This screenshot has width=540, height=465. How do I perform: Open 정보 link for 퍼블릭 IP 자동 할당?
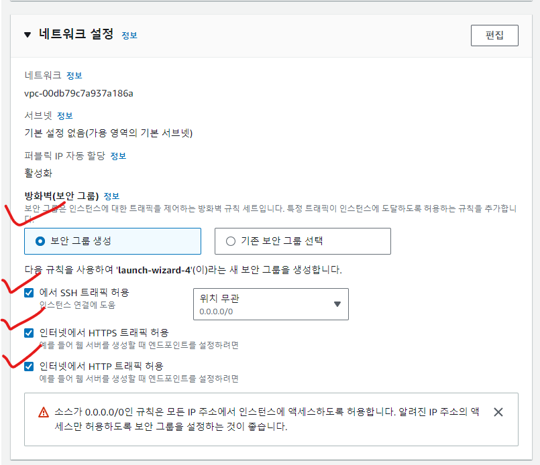118,156
